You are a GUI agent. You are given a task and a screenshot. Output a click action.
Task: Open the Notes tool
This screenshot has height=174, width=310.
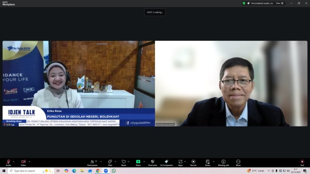click(x=208, y=163)
